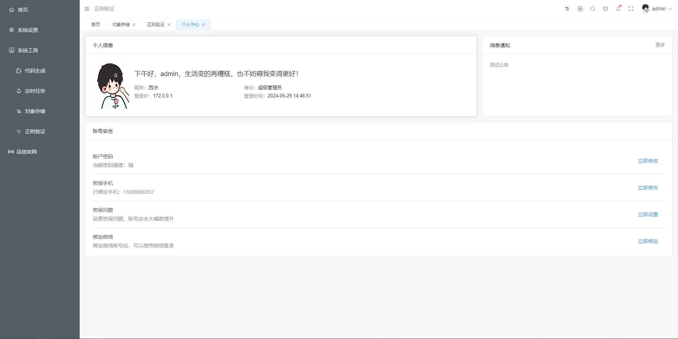Collapse the 系统工具 sidebar menu
The width and height of the screenshot is (678, 339).
click(40, 50)
